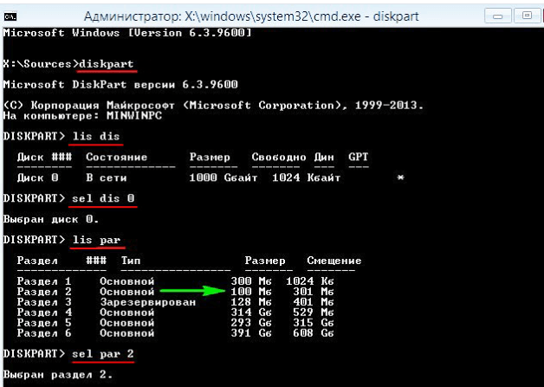
Task: Select the 'Раздел 2' row label
Action: click(x=44, y=291)
